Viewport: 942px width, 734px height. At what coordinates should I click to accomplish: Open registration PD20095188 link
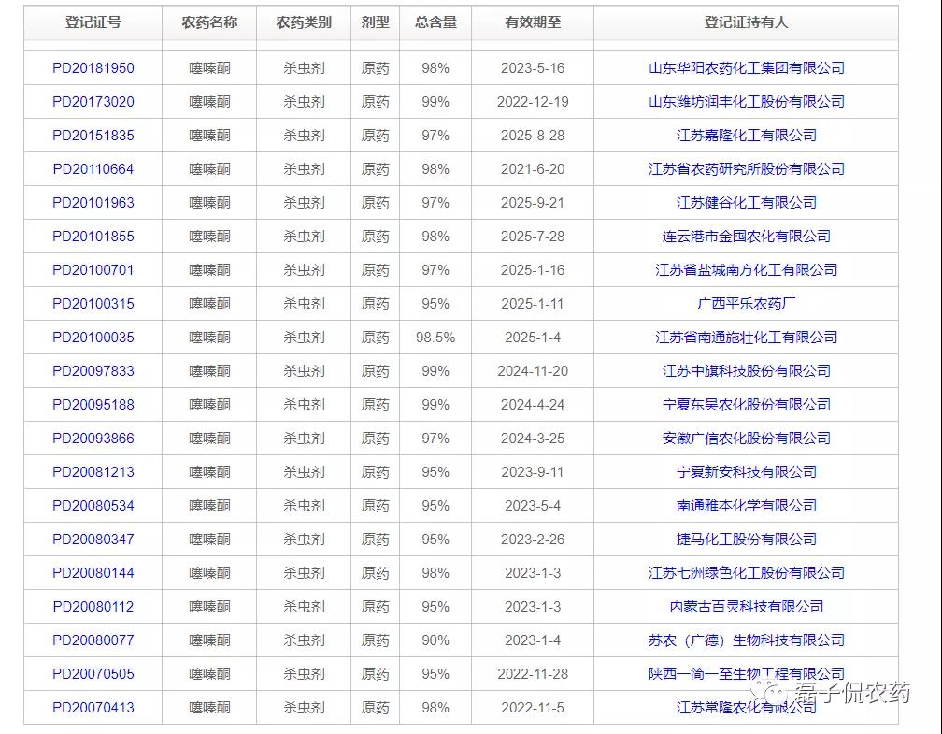(93, 405)
